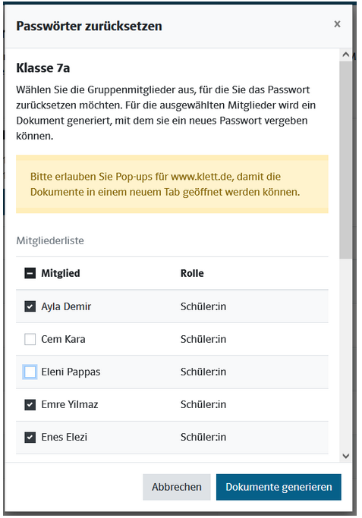Uncheck Ayla Demir's checkbox
Screen dimensions: 362x518
click(x=30, y=306)
